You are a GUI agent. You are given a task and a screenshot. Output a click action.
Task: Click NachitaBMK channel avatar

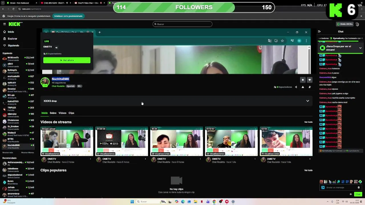pos(45,82)
